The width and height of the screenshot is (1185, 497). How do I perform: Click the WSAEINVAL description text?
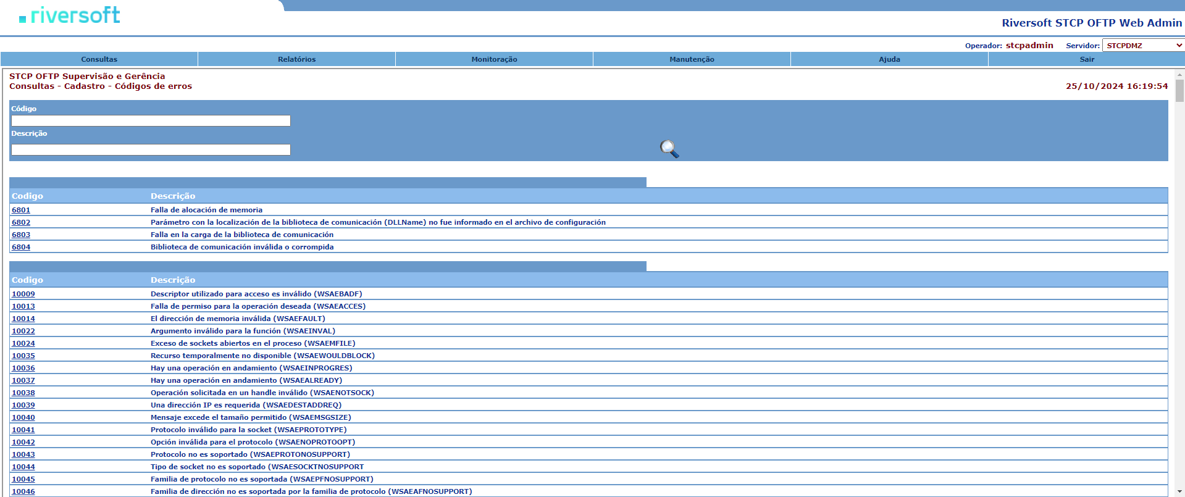(x=243, y=331)
